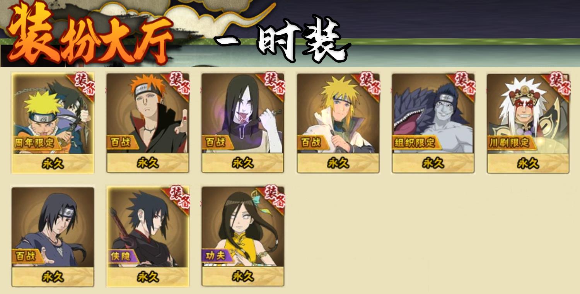The height and width of the screenshot is (294, 580).
Task: Choose the orange-haired Pain 百战 costume
Action: tap(148, 123)
